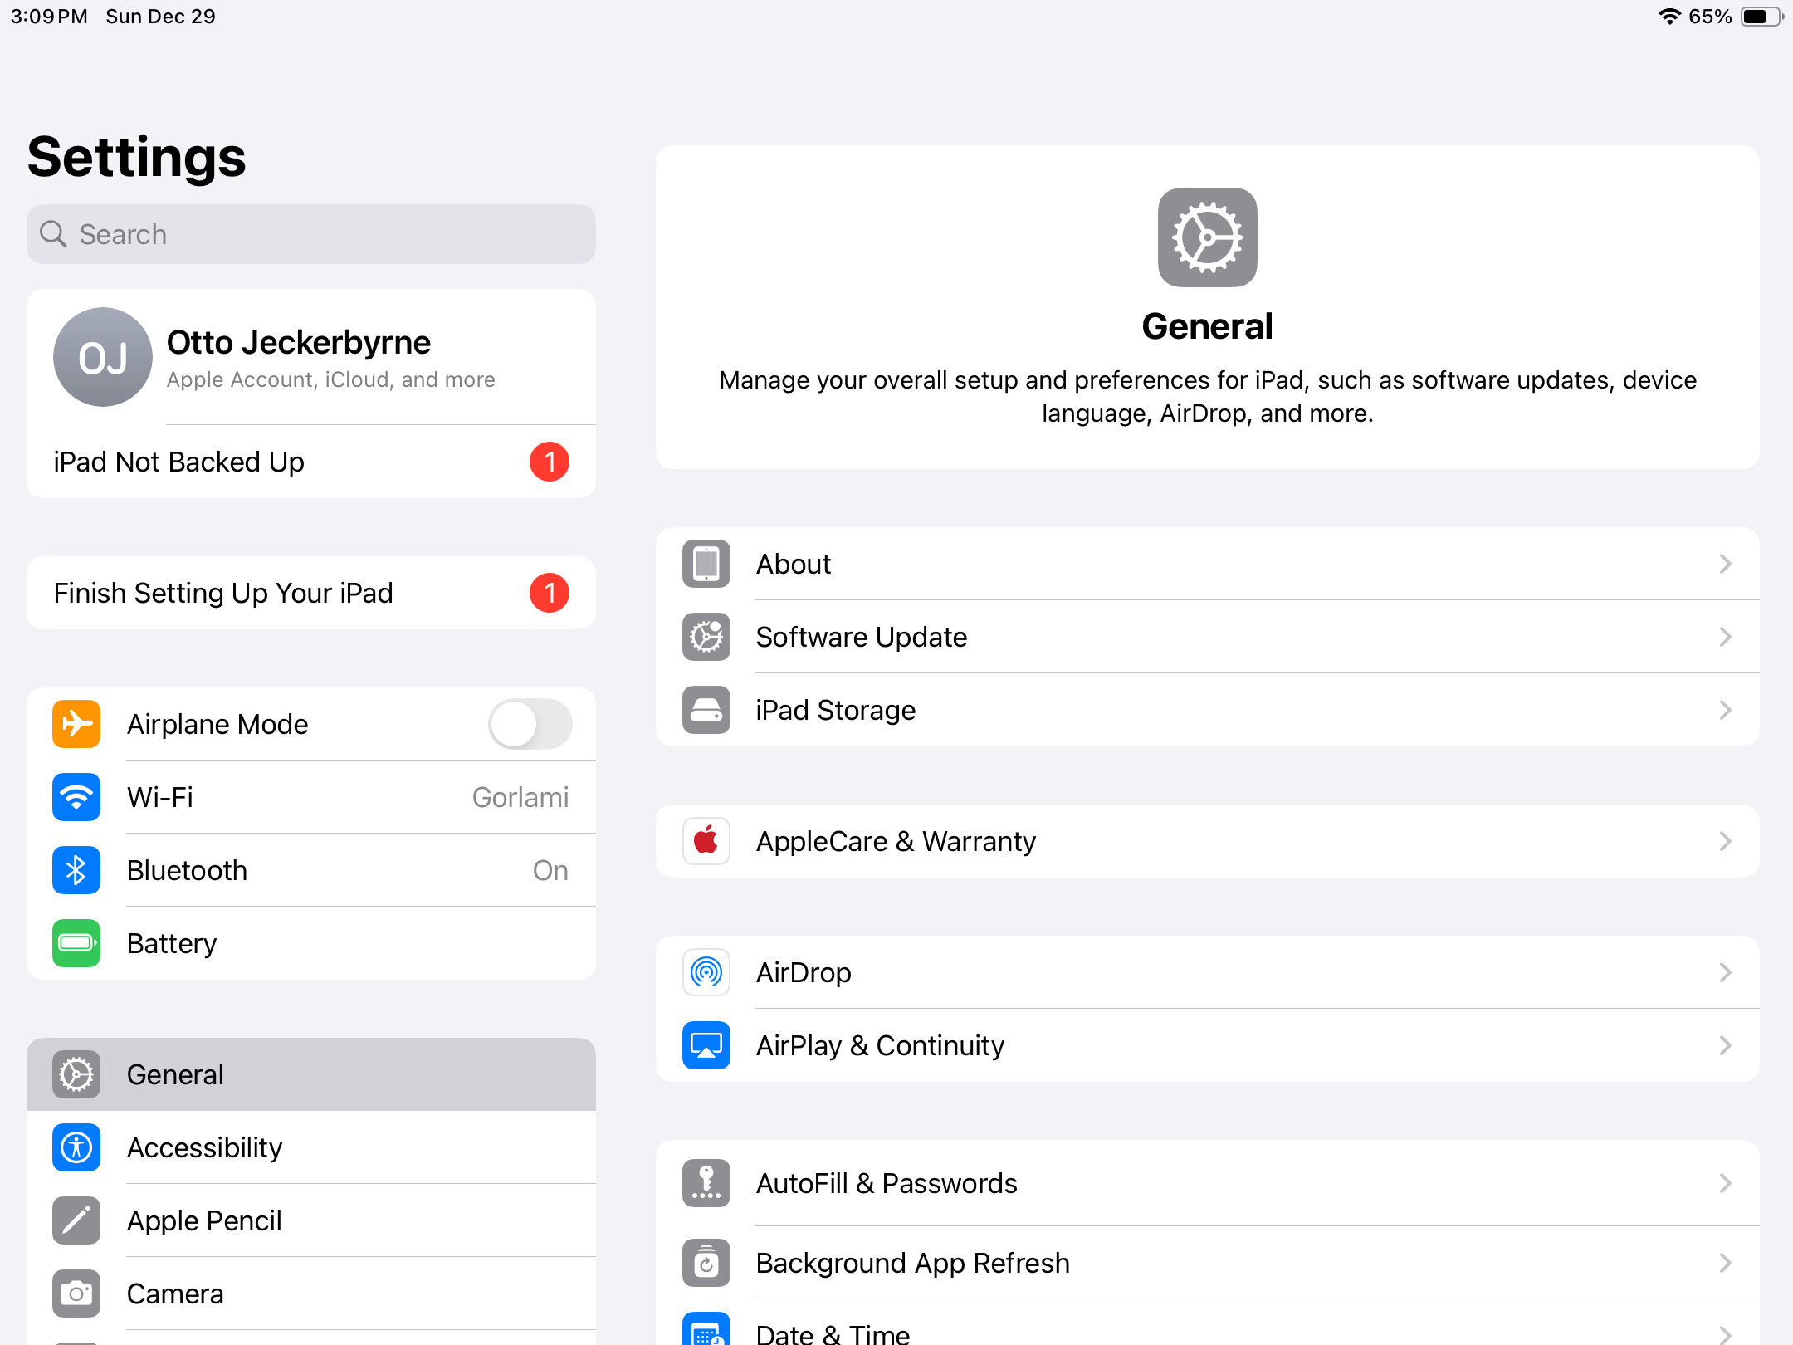
Task: Tap the large General gear header icon
Action: (x=1208, y=237)
